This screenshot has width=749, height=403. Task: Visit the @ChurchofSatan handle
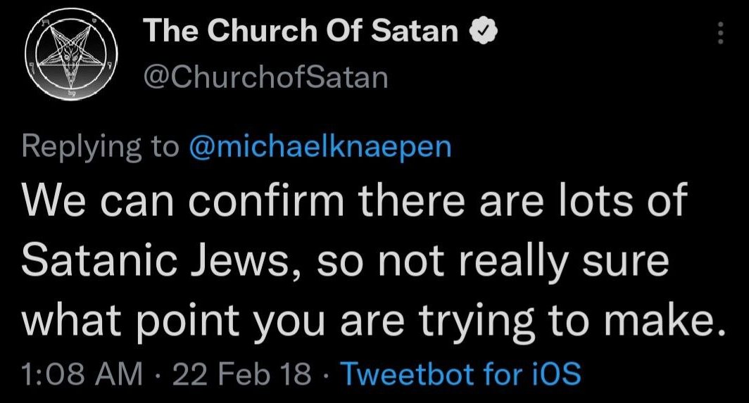coord(265,77)
